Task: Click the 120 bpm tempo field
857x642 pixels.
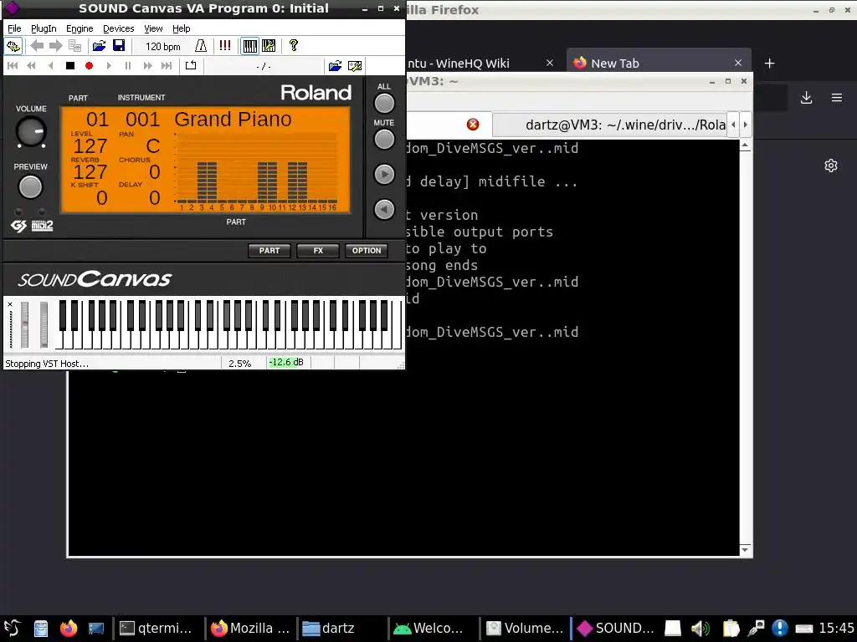Action: click(163, 47)
